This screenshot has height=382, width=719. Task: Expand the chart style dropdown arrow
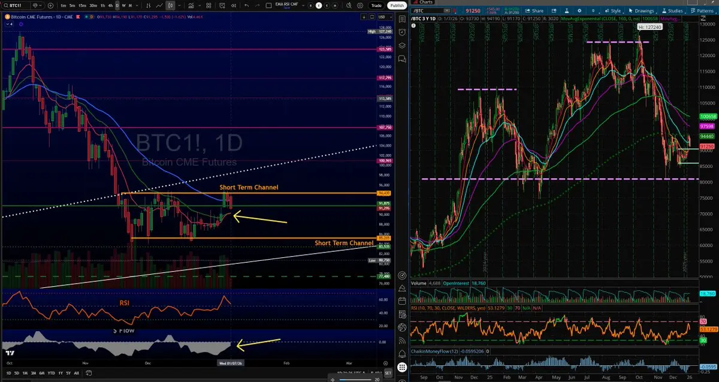[x=179, y=5]
